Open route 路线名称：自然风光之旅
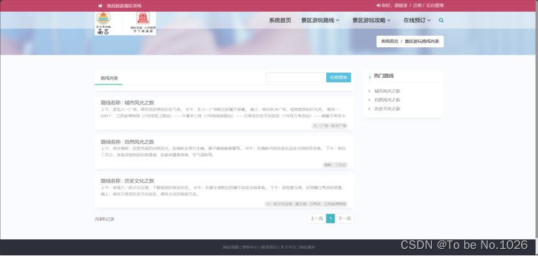This screenshot has height=256, width=538. tap(128, 141)
